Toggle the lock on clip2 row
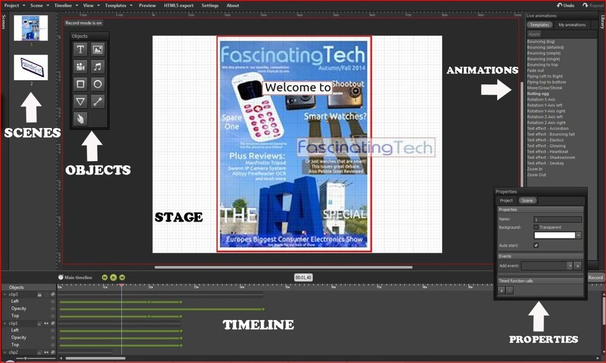The height and width of the screenshot is (363, 606). point(39,352)
